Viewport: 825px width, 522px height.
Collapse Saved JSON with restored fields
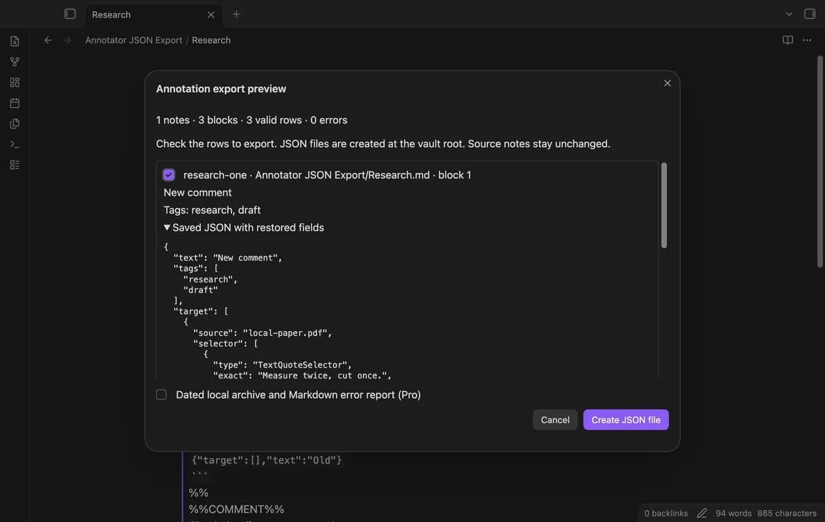(x=243, y=227)
